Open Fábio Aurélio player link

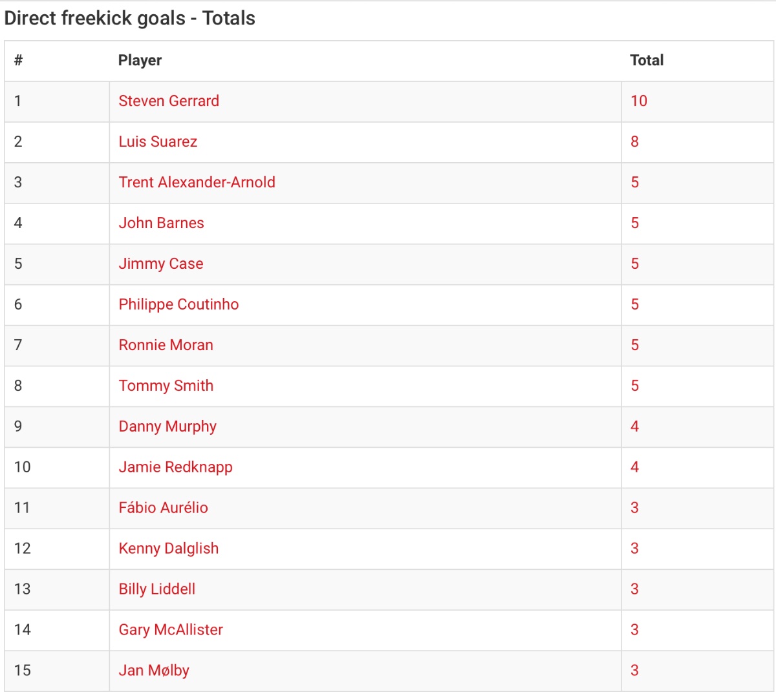pos(164,508)
